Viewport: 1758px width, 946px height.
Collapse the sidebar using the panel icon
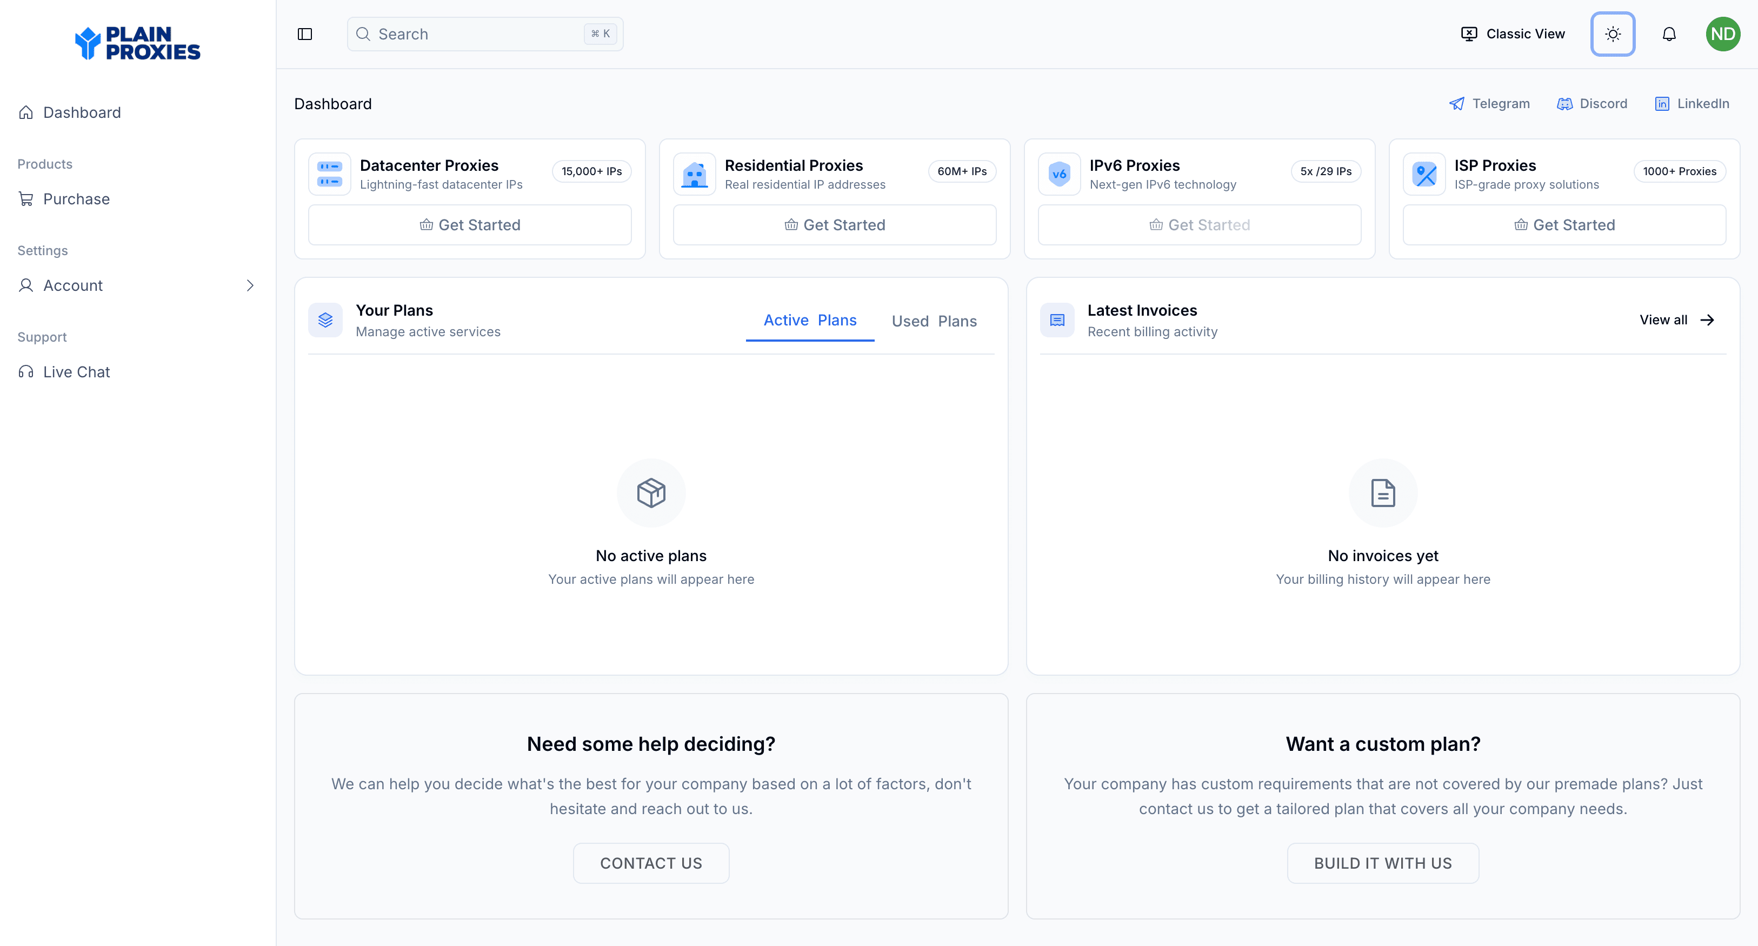(x=304, y=34)
